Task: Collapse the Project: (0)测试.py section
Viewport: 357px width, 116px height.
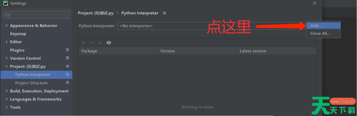Action: point(7,67)
